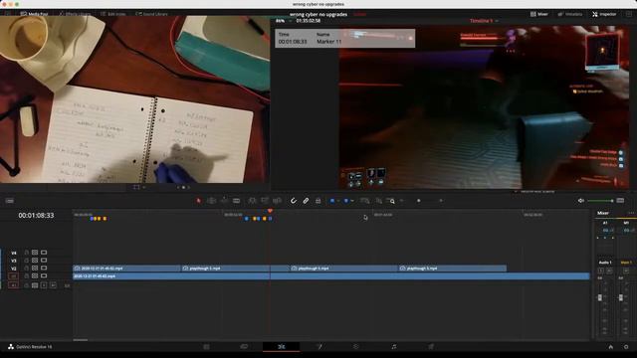The height and width of the screenshot is (358, 637).
Task: Disable the V3 video track
Action: (44, 261)
